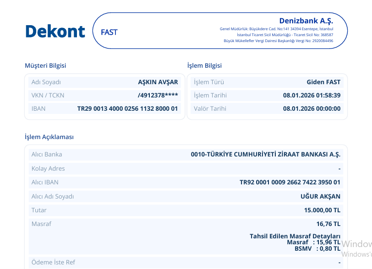Click the İşlem Bilgisi section heading
The image size is (372, 269).
[x=204, y=66]
